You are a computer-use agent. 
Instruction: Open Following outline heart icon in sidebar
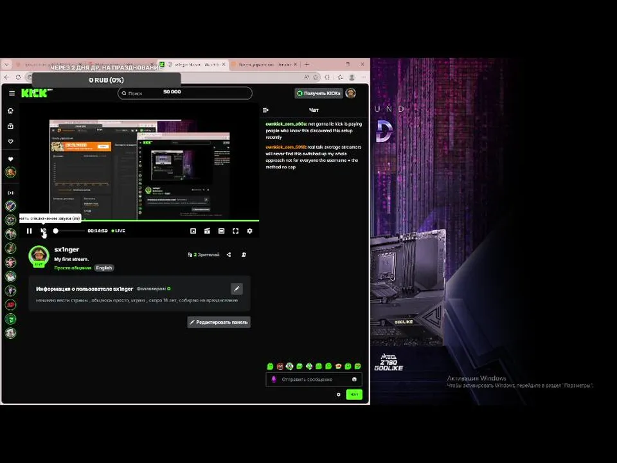click(x=11, y=141)
